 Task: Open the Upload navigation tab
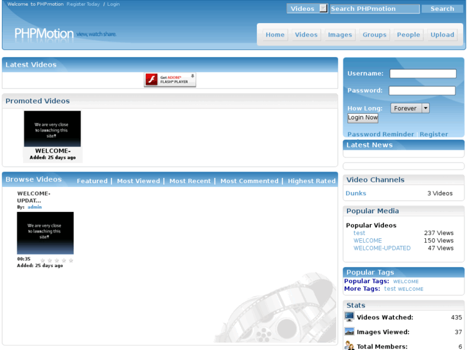point(443,35)
